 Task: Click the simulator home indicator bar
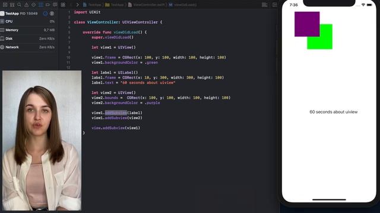pos(329,200)
